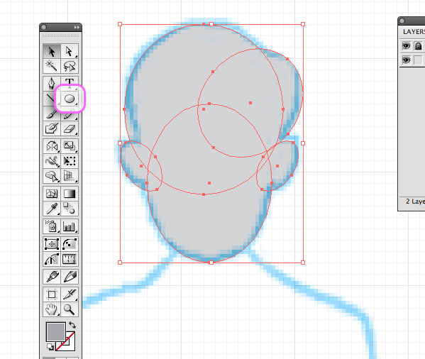Select the Magic Wand tool
The width and height of the screenshot is (425, 359).
tap(52, 66)
